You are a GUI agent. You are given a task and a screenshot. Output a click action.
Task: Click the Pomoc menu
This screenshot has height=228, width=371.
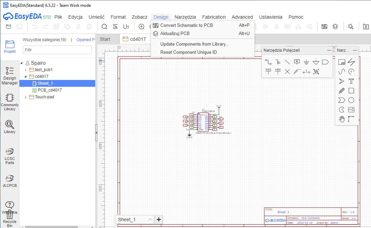296,17
